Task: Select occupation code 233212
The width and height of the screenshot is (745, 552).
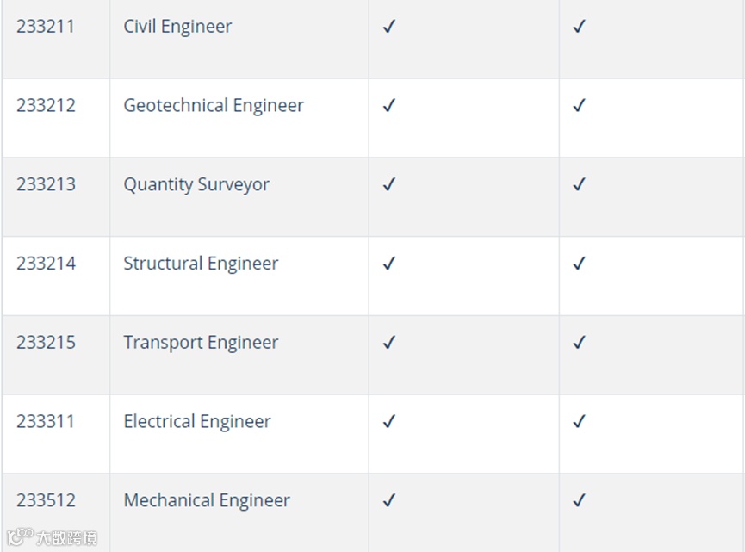Action: [x=47, y=105]
